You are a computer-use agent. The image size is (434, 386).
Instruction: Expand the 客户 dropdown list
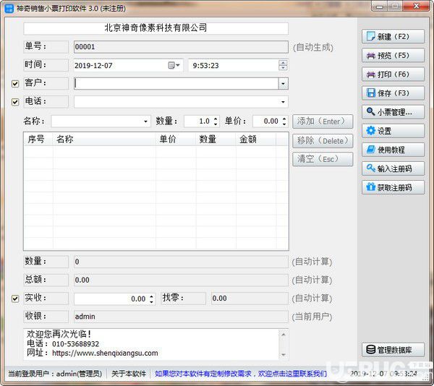click(283, 84)
